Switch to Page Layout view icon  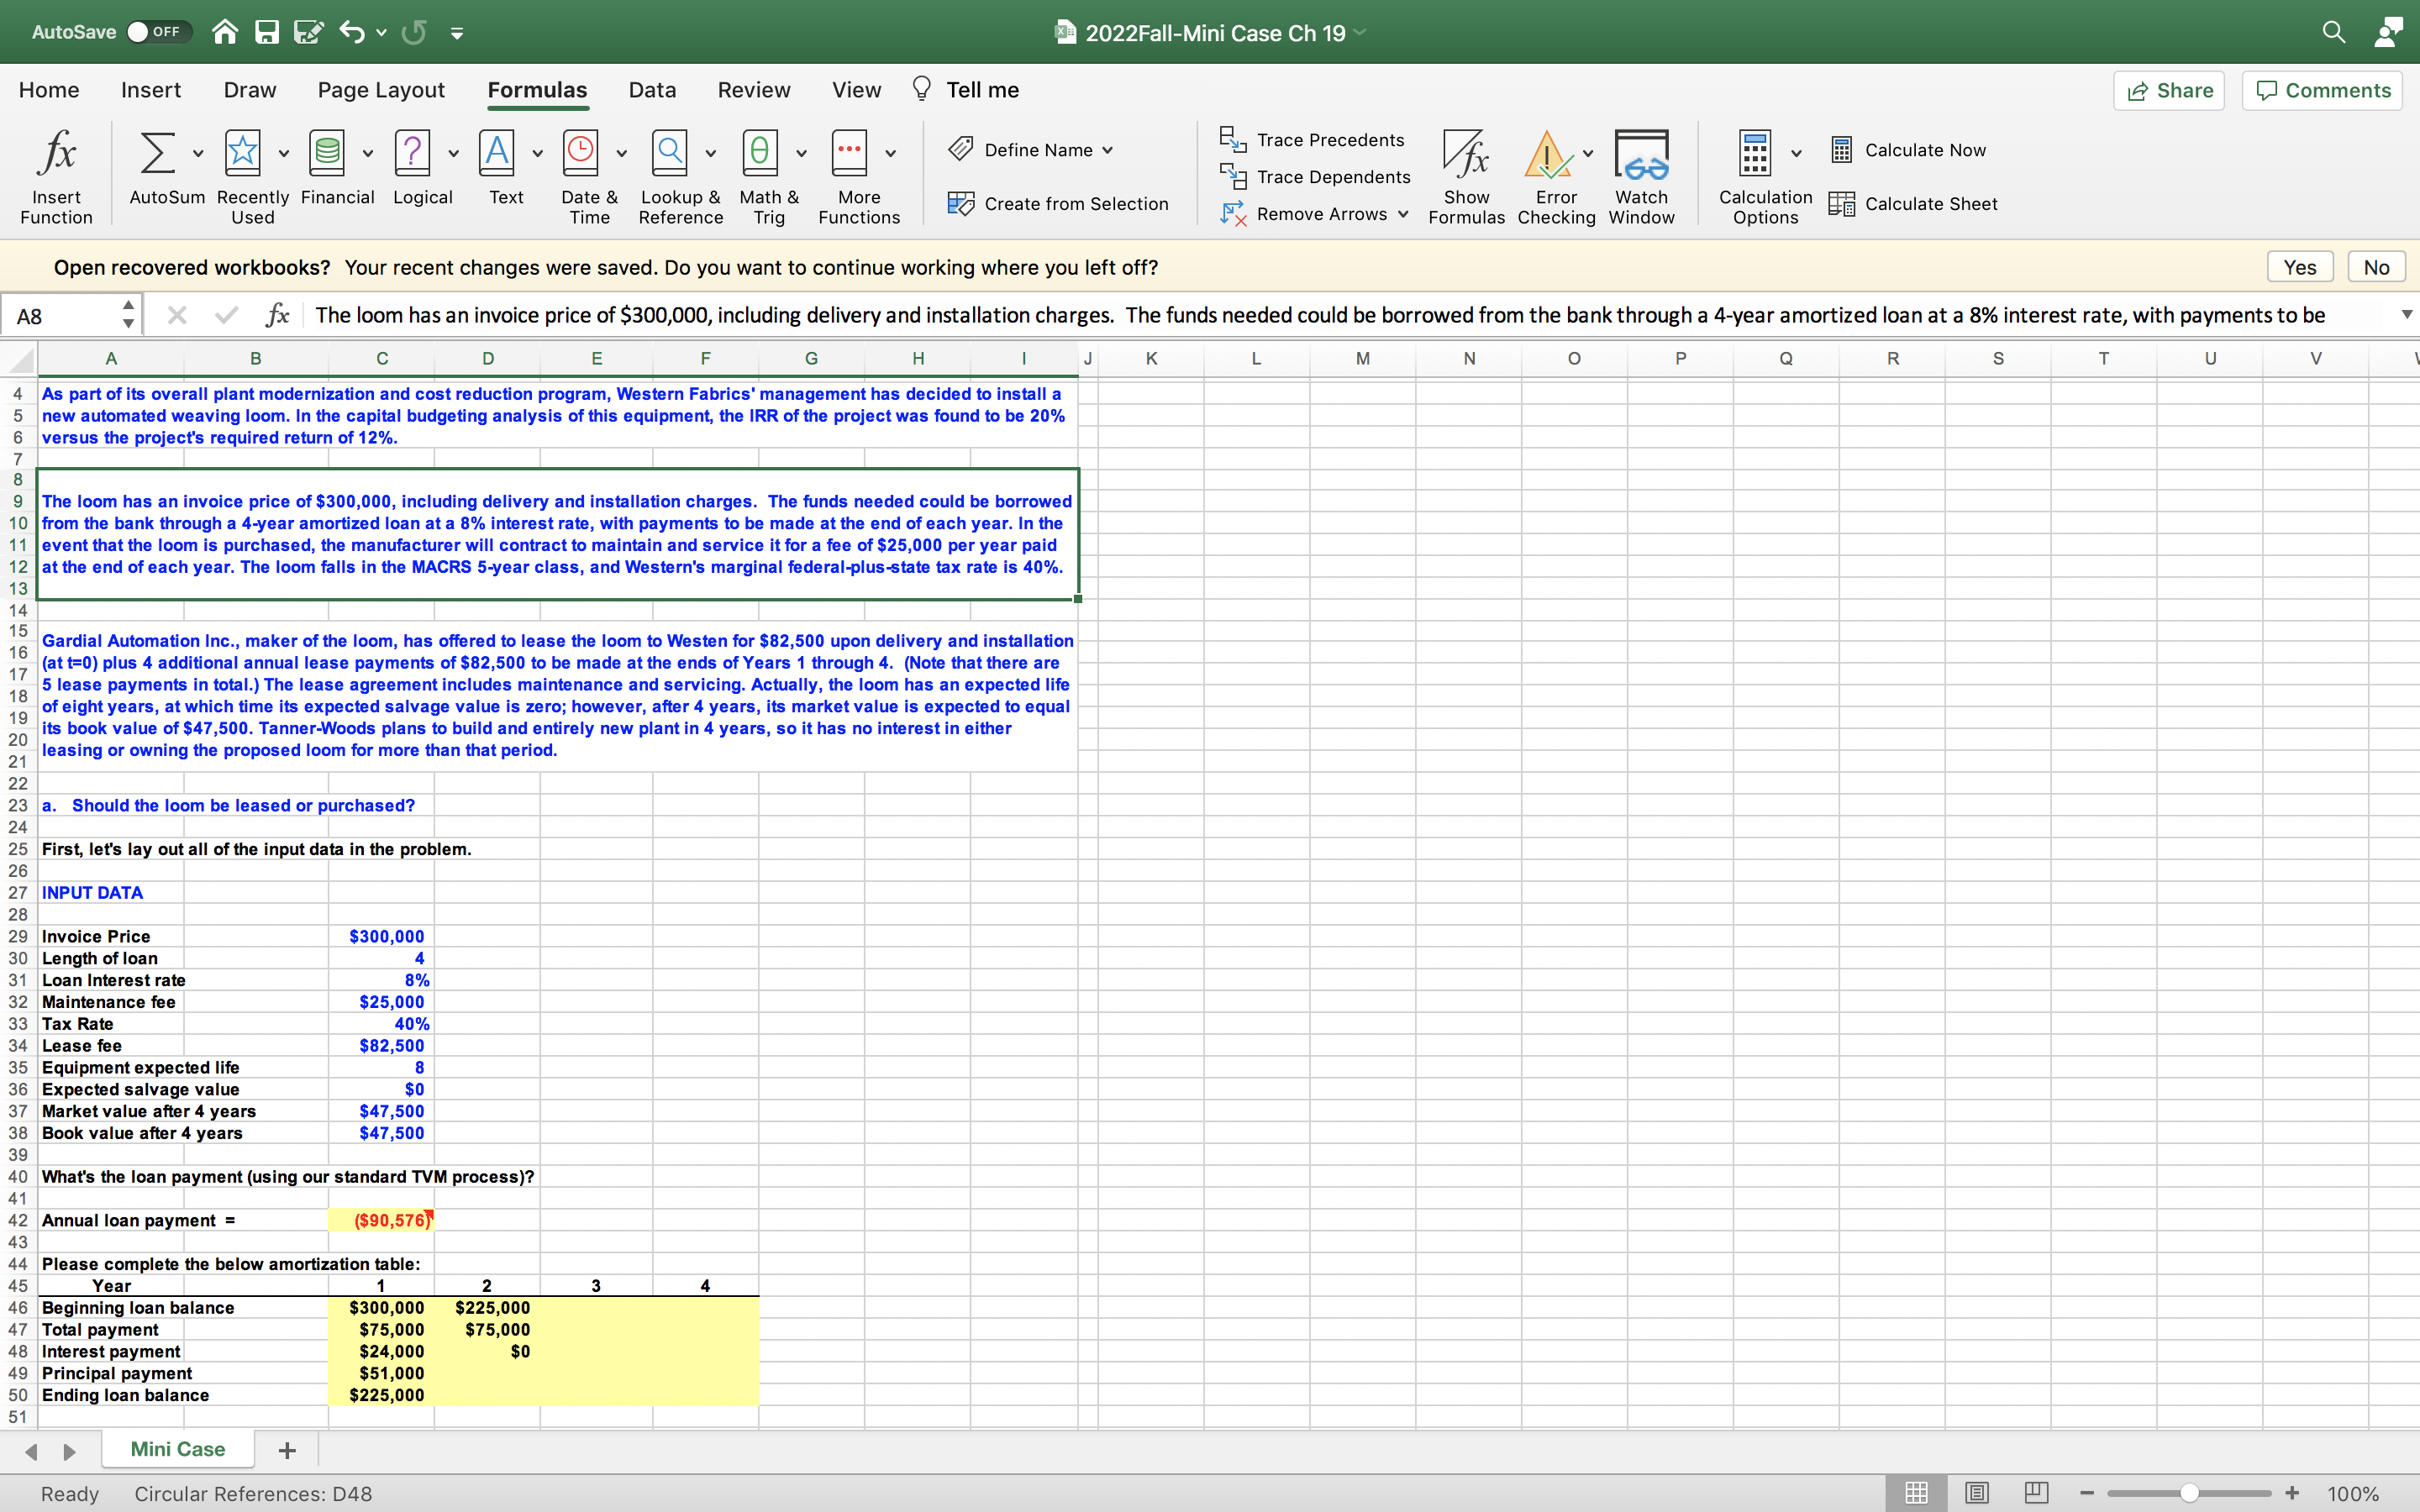point(1977,1493)
